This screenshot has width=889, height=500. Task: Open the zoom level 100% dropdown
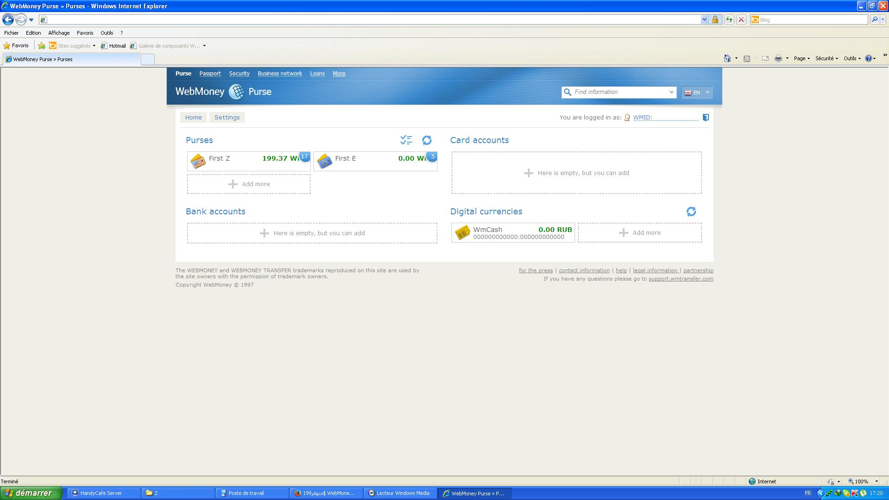coord(876,481)
